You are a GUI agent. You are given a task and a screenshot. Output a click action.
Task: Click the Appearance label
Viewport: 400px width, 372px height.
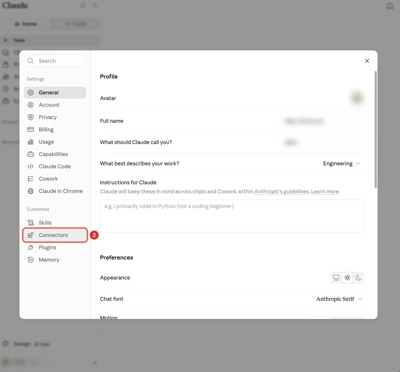pyautogui.click(x=115, y=278)
